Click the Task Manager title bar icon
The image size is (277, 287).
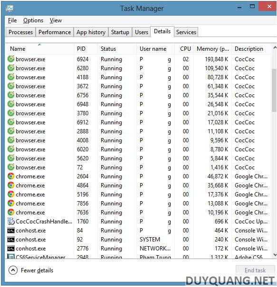coord(10,8)
